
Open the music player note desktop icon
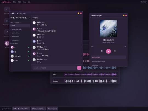click(x=7, y=32)
